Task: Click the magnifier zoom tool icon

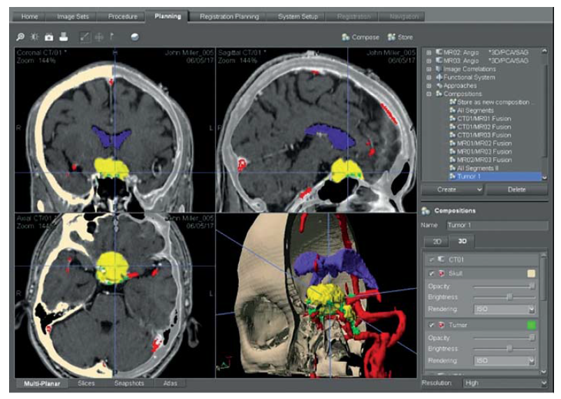Action: (x=20, y=36)
